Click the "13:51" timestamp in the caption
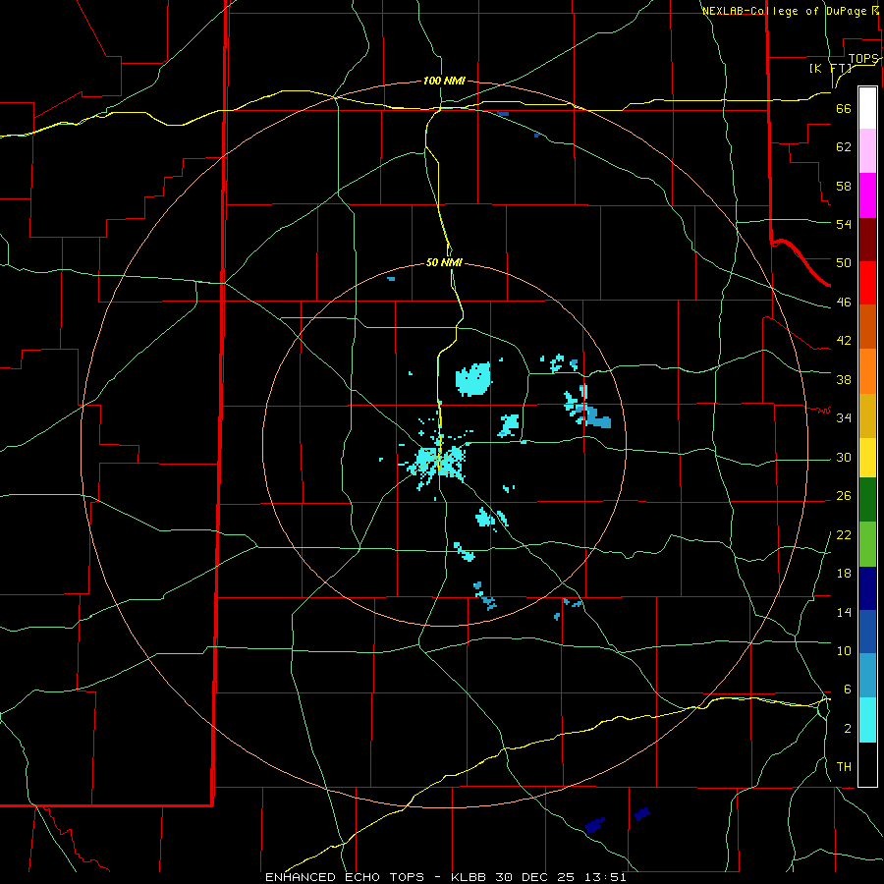884x884 pixels. click(605, 877)
